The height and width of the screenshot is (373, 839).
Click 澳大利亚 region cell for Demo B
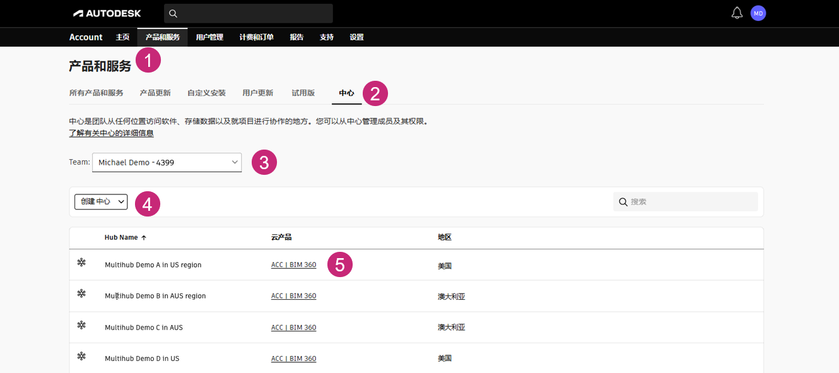452,297
